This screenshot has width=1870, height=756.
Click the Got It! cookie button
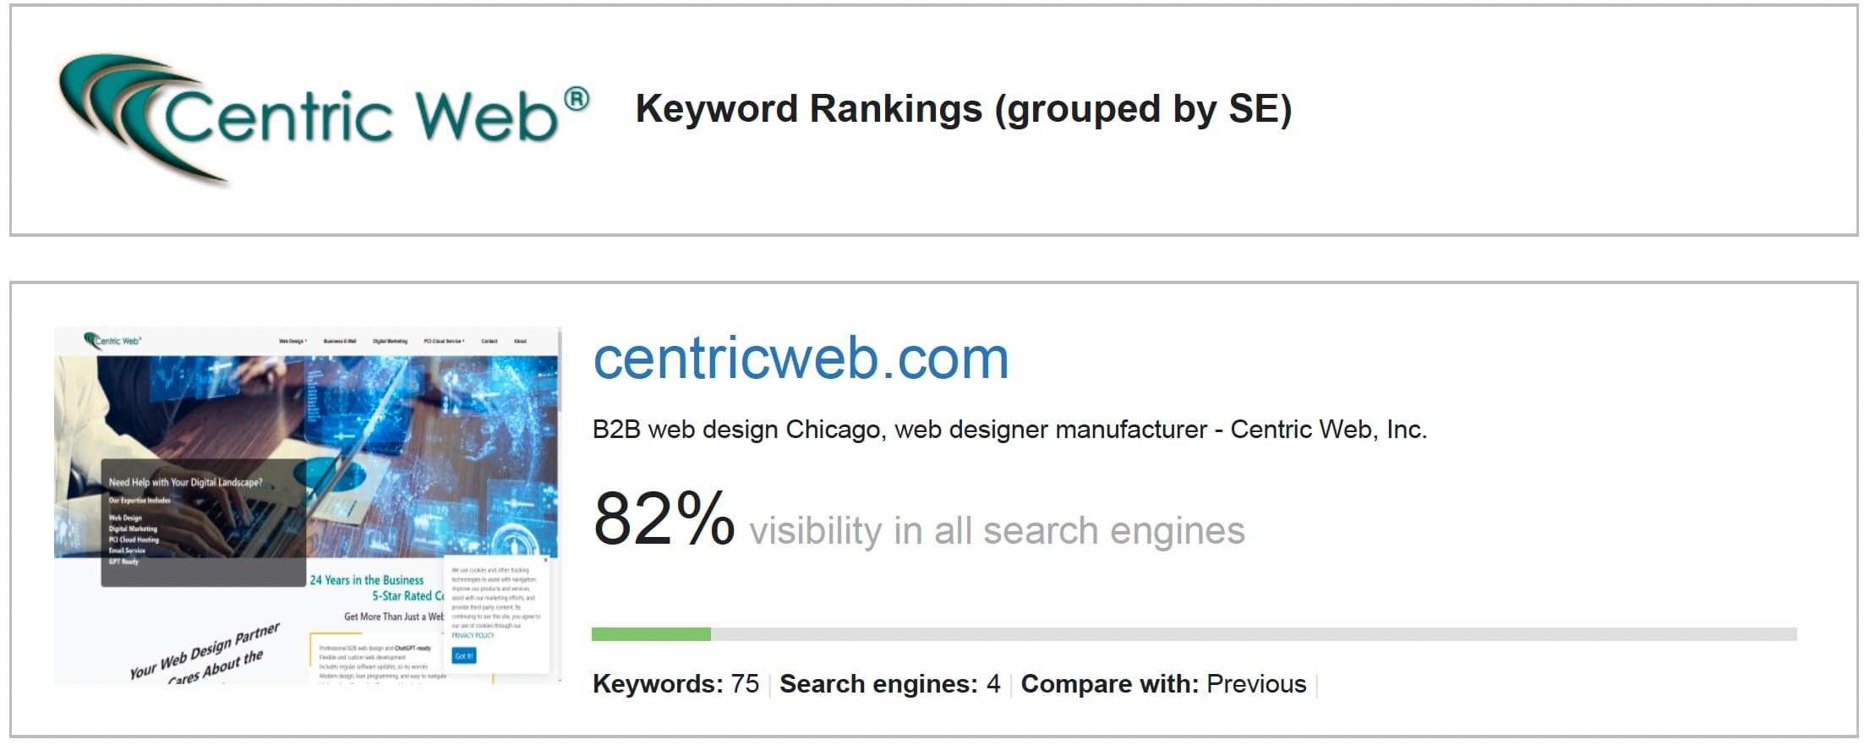coord(464,655)
